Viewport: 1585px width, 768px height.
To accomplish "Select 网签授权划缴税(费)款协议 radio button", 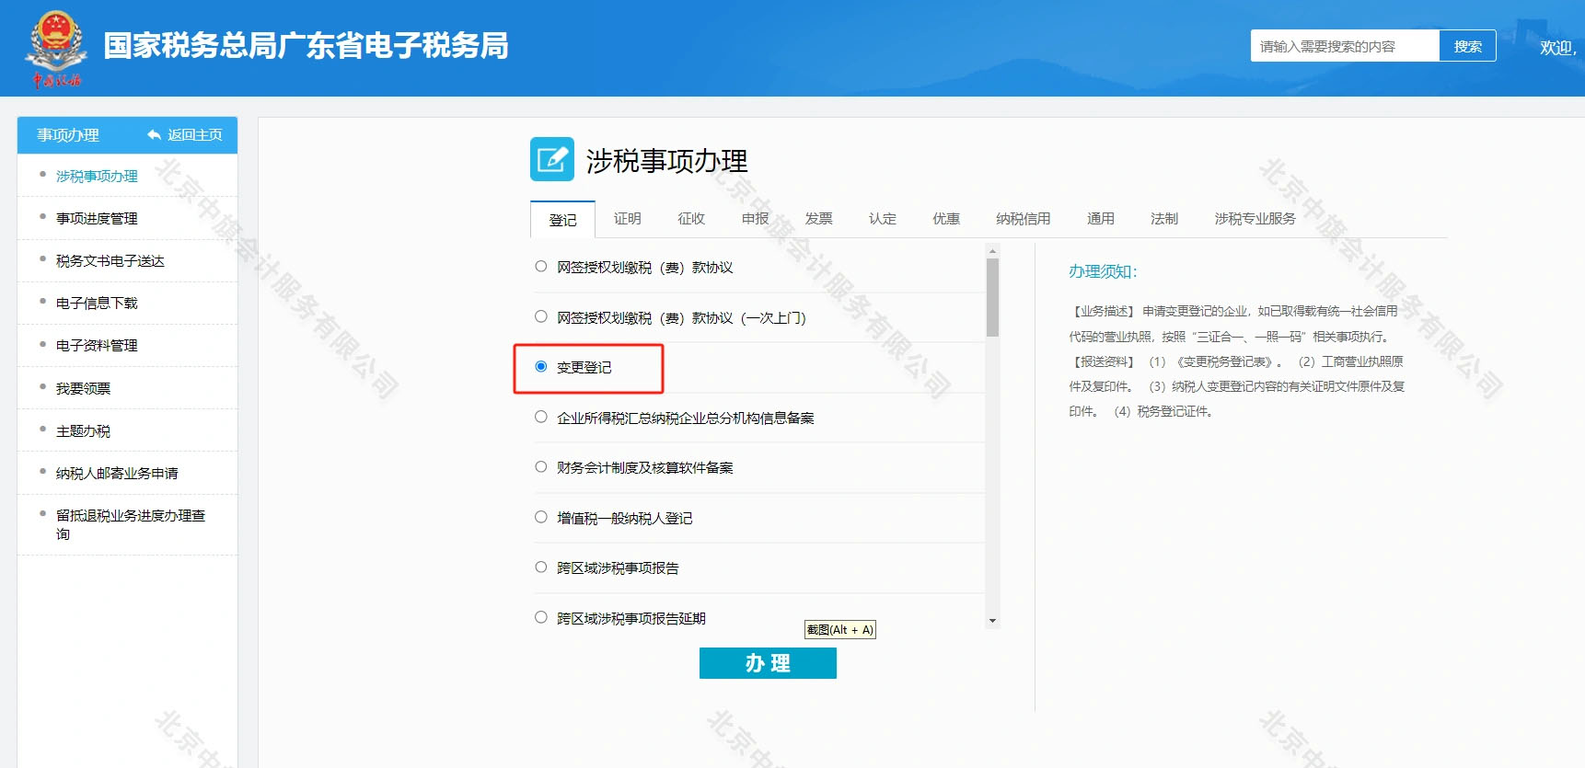I will pos(541,267).
